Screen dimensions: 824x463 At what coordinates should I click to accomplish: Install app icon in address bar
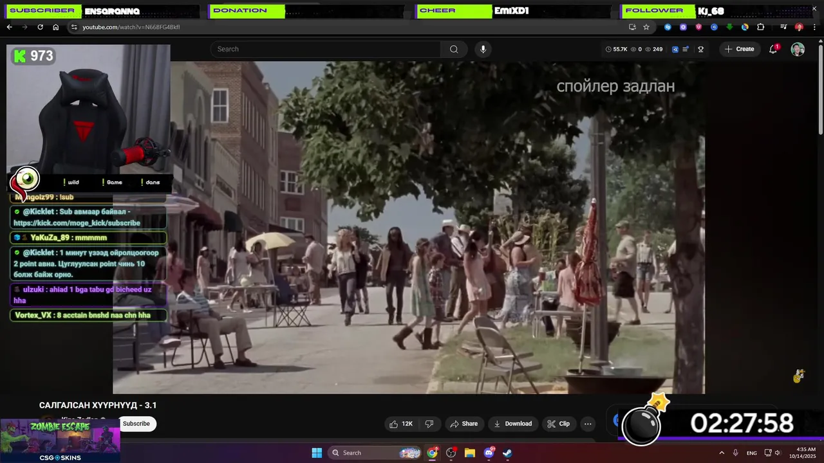[x=632, y=27]
